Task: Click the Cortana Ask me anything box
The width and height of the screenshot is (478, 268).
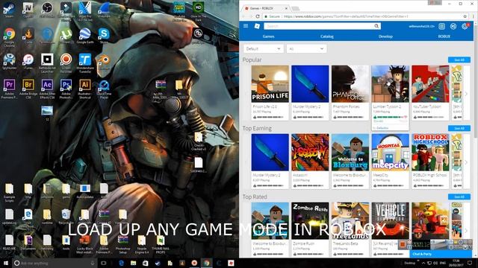Action: click(55, 263)
